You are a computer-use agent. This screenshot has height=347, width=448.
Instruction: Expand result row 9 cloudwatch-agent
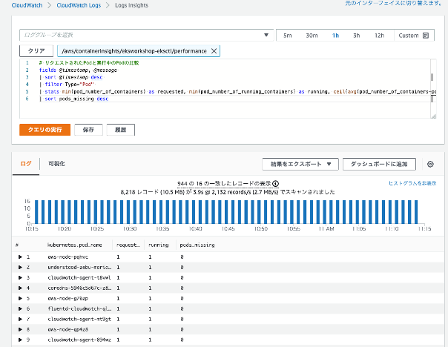click(20, 339)
